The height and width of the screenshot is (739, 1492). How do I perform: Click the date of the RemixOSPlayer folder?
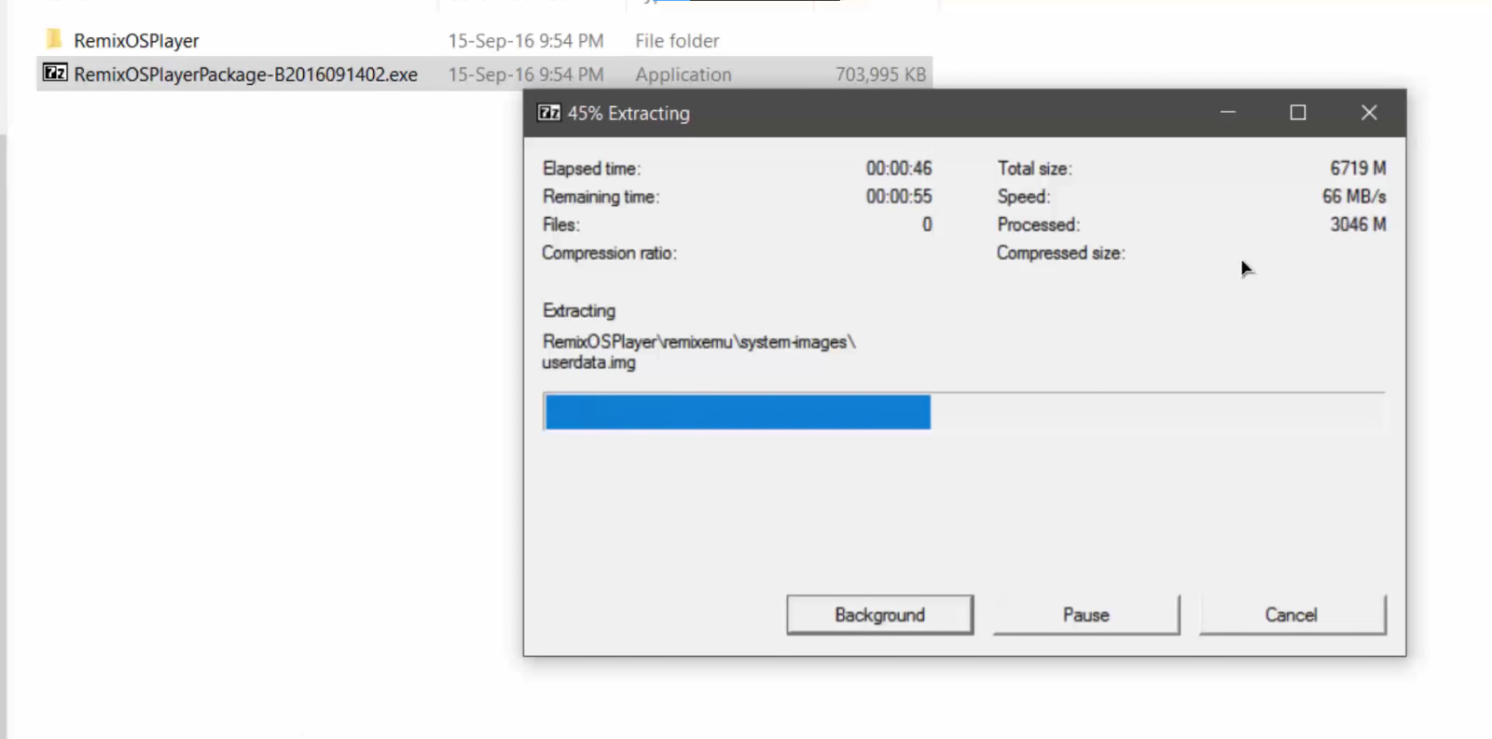[526, 41]
